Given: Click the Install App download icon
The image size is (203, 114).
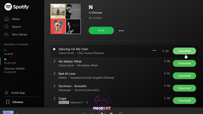Looking at the screenshot, I should pyautogui.click(x=7, y=93).
